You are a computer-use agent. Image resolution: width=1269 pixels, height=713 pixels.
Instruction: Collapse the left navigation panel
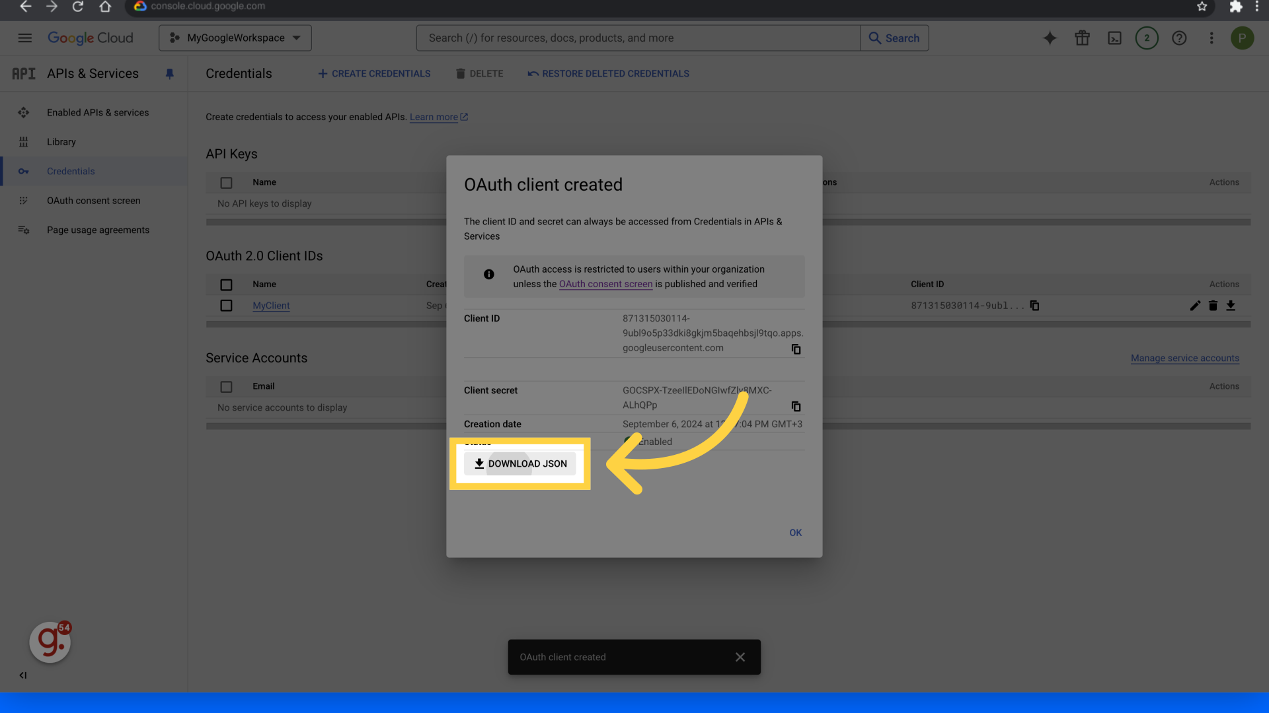(23, 675)
